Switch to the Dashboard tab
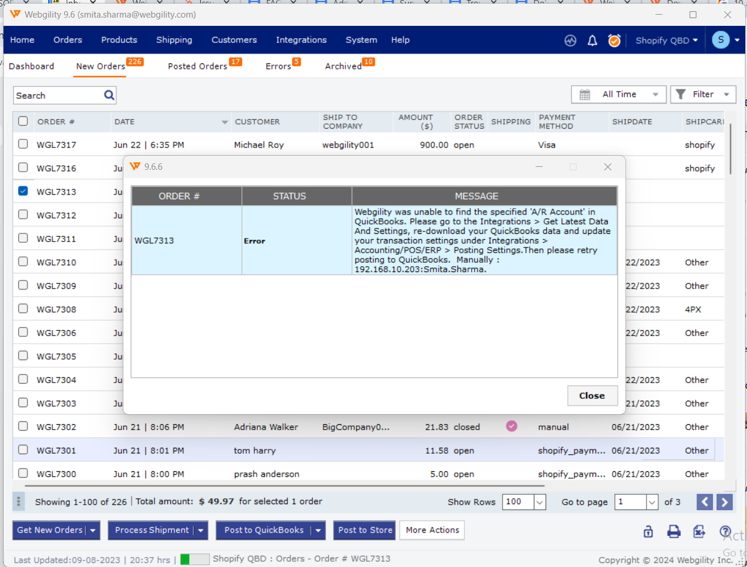This screenshot has height=567, width=747. tap(32, 66)
